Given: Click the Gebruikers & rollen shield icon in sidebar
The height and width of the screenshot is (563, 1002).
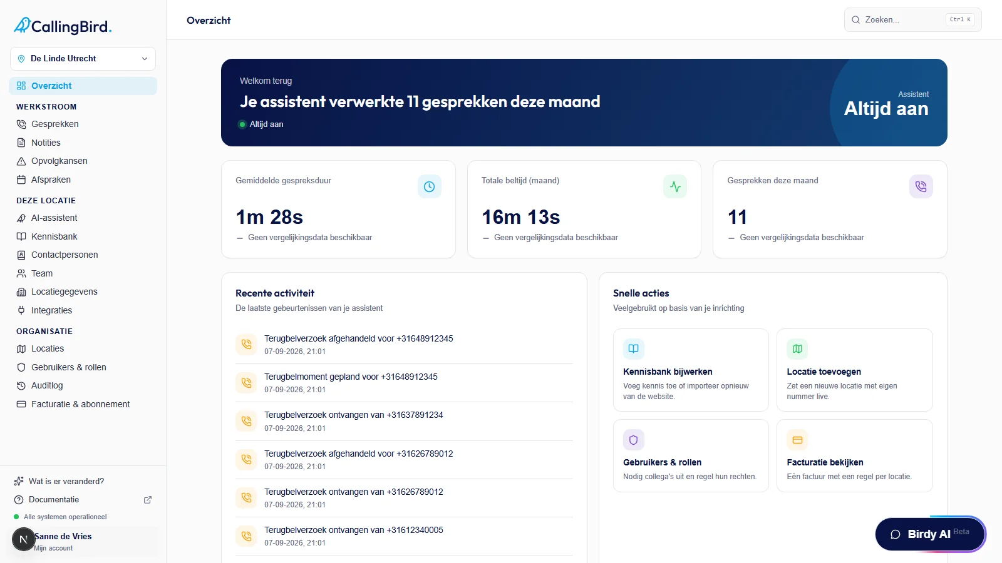Looking at the screenshot, I should pyautogui.click(x=21, y=367).
